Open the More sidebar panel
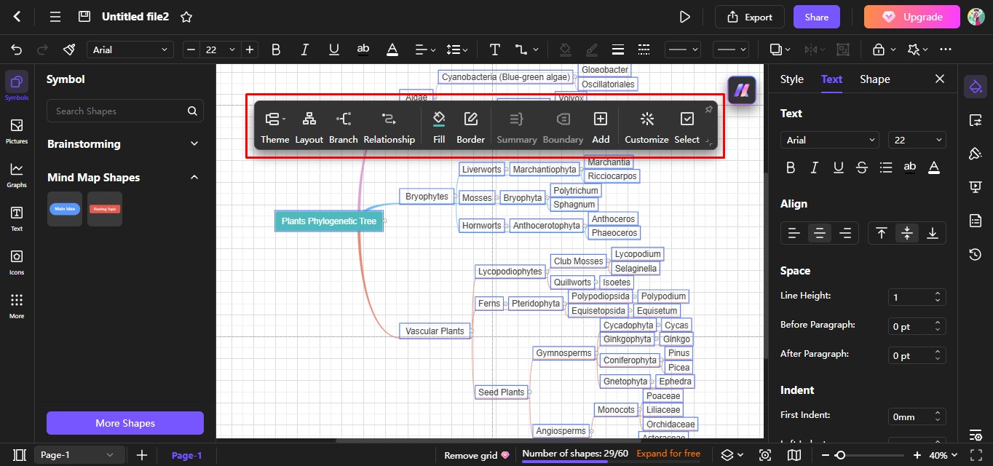Image resolution: width=993 pixels, height=466 pixels. 17,306
